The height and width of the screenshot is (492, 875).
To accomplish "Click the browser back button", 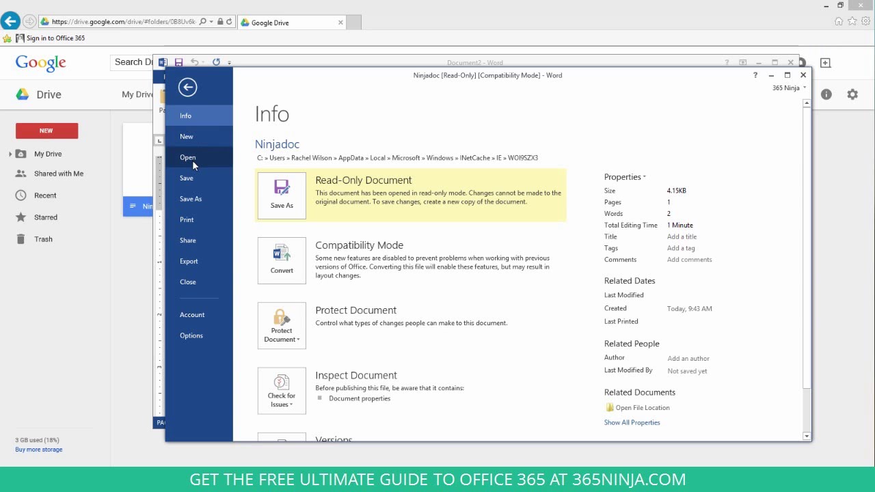I will point(10,21).
